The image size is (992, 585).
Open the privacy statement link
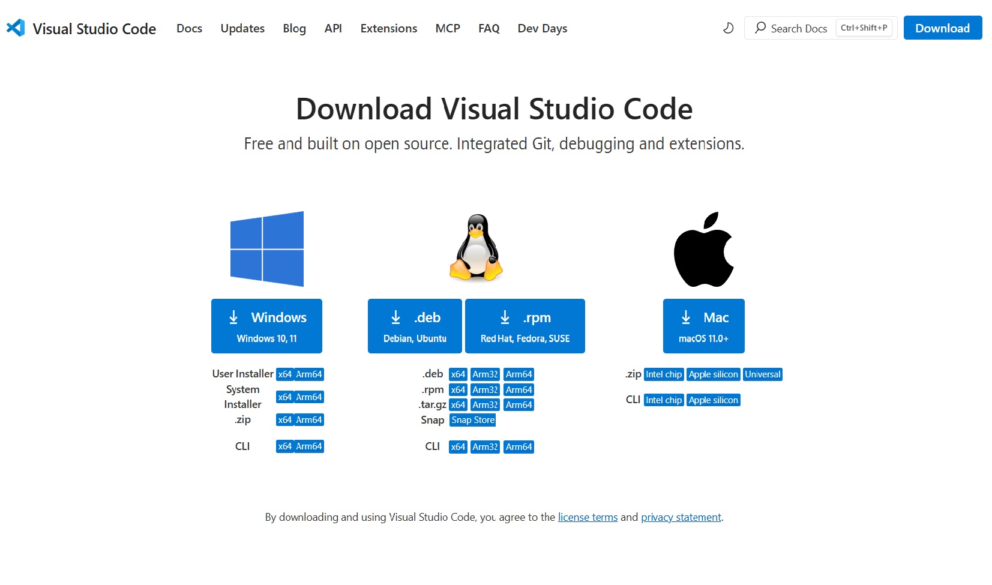(x=681, y=517)
